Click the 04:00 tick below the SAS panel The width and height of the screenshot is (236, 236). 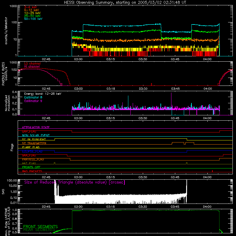207,207
